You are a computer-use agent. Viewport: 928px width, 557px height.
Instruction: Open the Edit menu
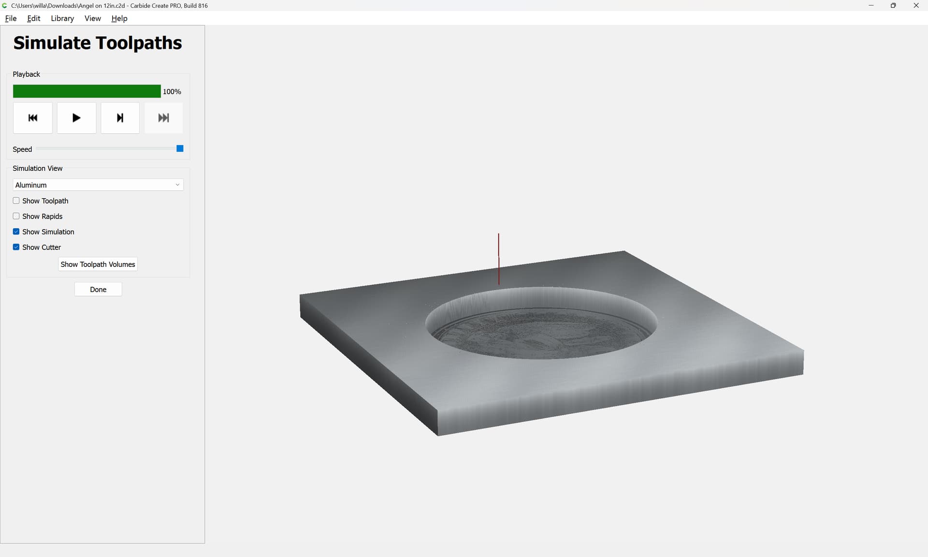point(34,18)
